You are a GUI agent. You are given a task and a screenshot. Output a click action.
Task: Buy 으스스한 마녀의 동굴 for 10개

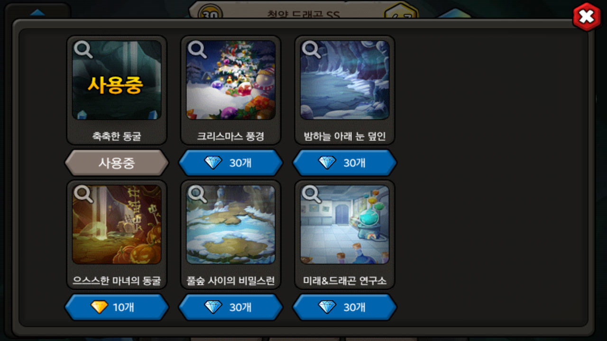pyautogui.click(x=117, y=307)
